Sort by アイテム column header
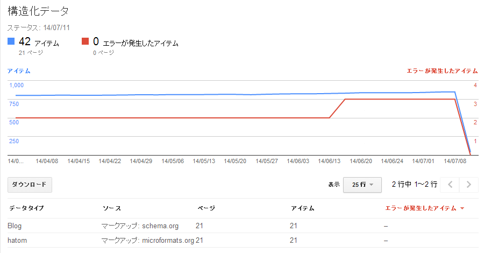 (302, 208)
